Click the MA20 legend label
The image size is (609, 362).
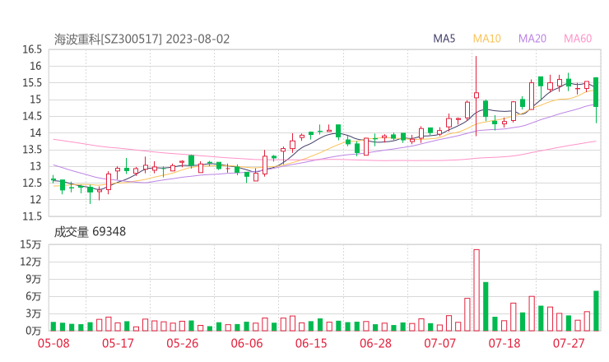(532, 39)
